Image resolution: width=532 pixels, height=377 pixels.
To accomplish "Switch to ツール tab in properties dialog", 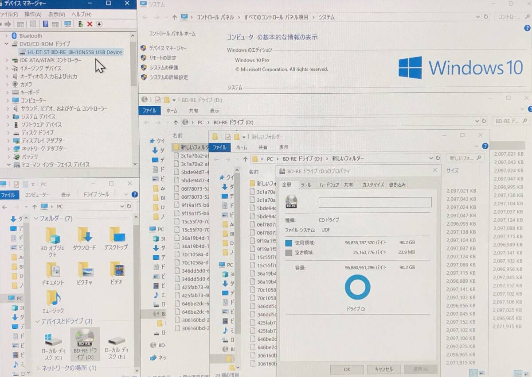I will coord(306,185).
